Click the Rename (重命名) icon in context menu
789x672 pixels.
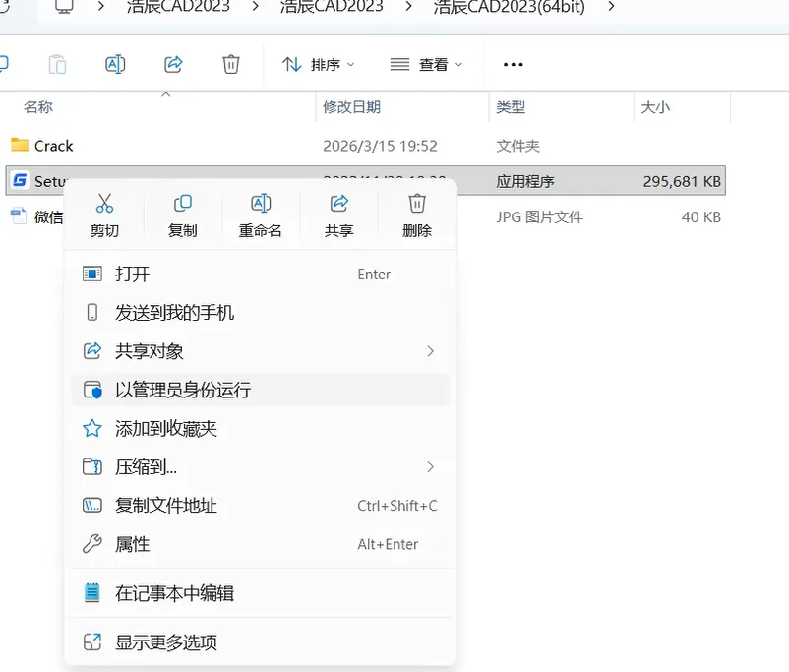point(261,204)
